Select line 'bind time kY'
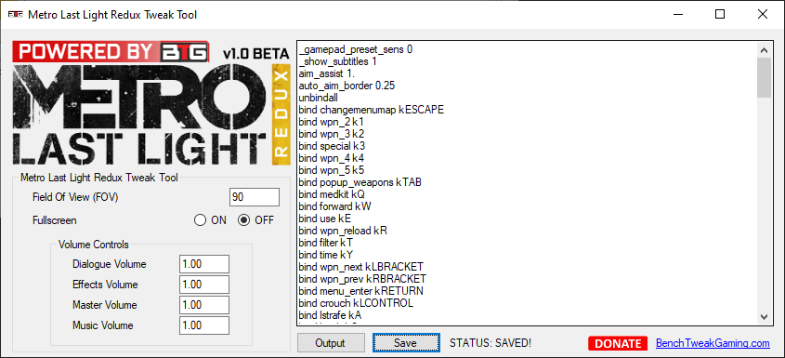This screenshot has width=785, height=358. point(326,255)
